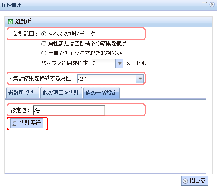Expand the 集計結果を格納する属性 dropdown arrow
Viewport: 217px width, 192px height.
pyautogui.click(x=140, y=79)
